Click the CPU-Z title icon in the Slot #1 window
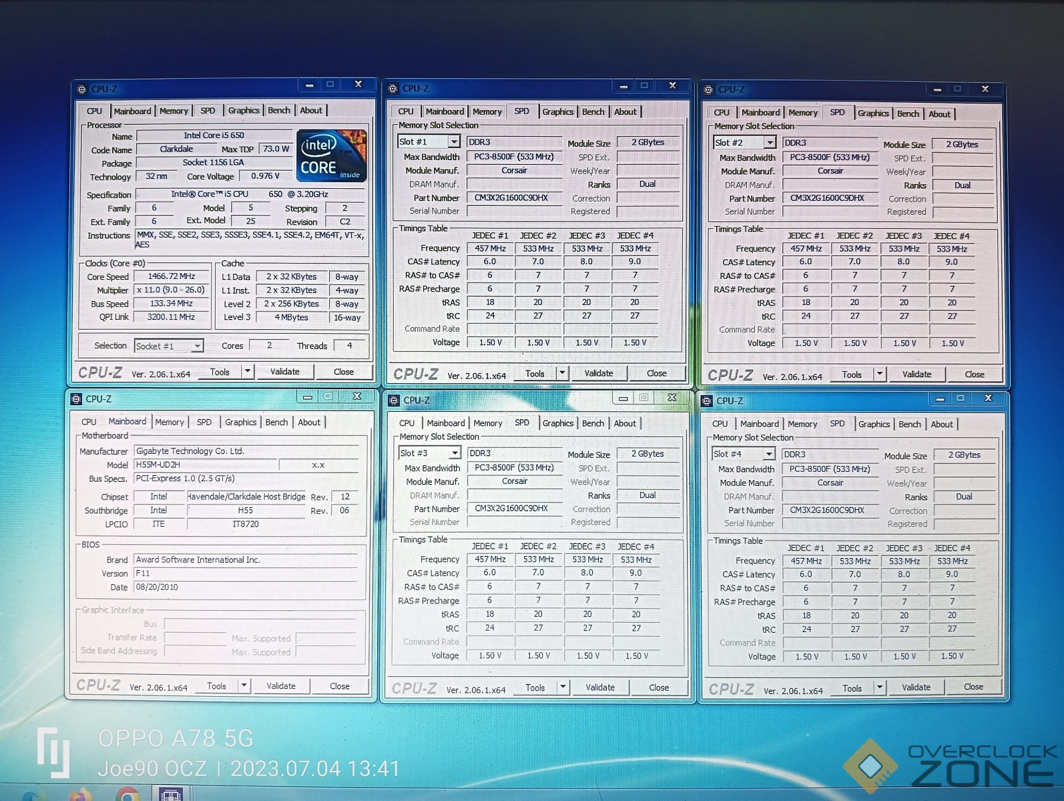Screen dimensions: 1064x801 pyautogui.click(x=393, y=88)
